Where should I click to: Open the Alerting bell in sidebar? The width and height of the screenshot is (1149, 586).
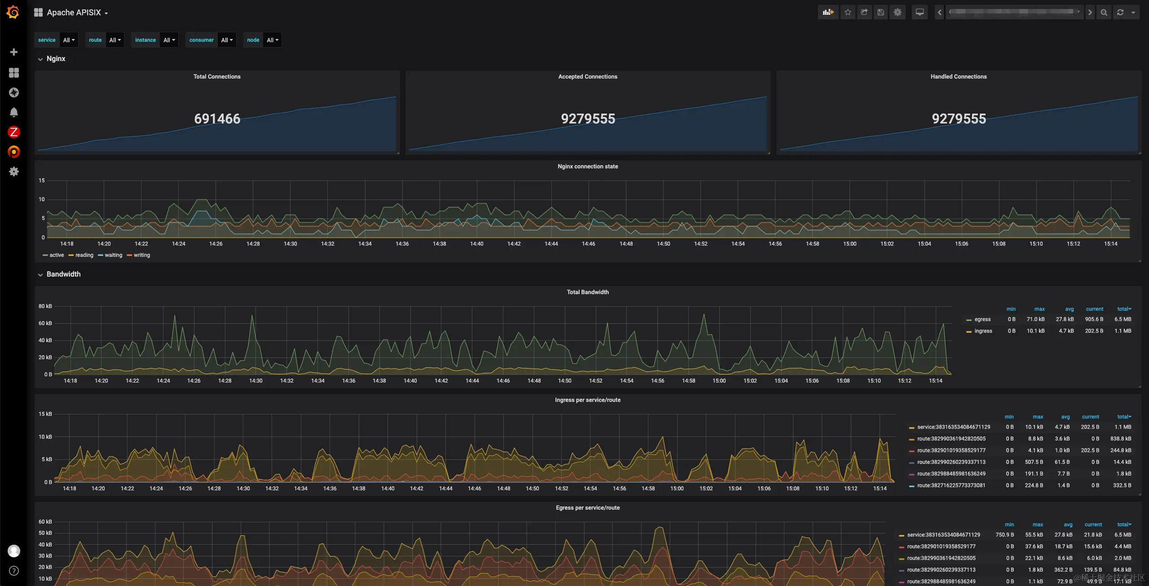(14, 112)
